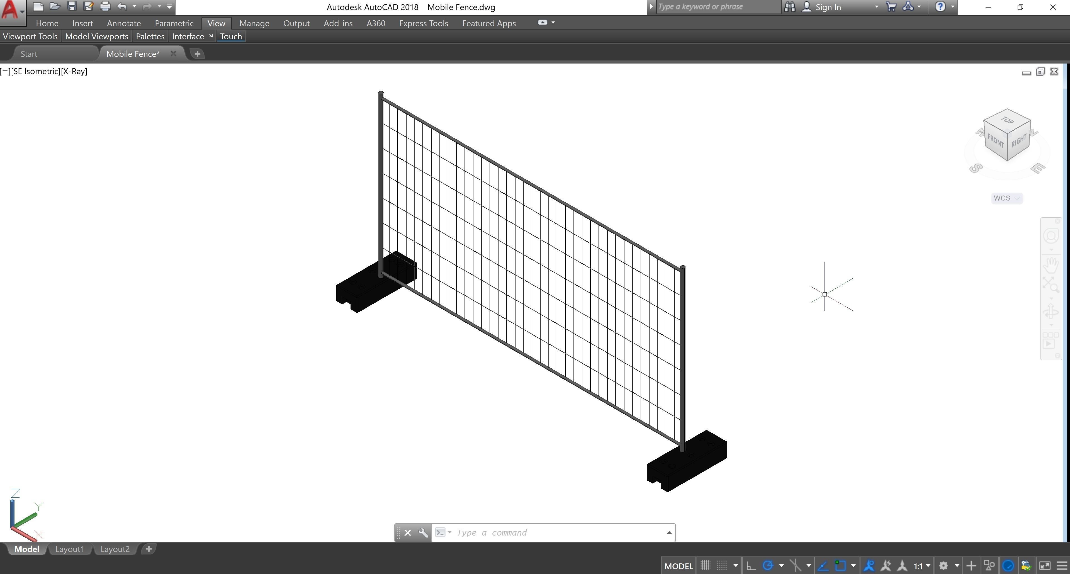This screenshot has height=574, width=1070.
Task: Open the Featured Apps ribbon tab
Action: 489,23
